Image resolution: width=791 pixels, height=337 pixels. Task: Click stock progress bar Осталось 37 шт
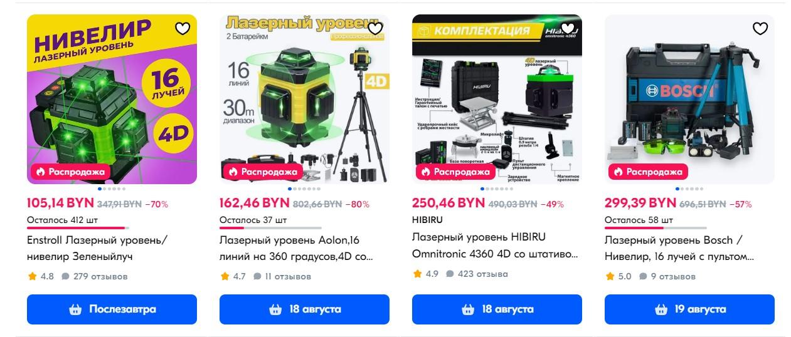pos(270,228)
